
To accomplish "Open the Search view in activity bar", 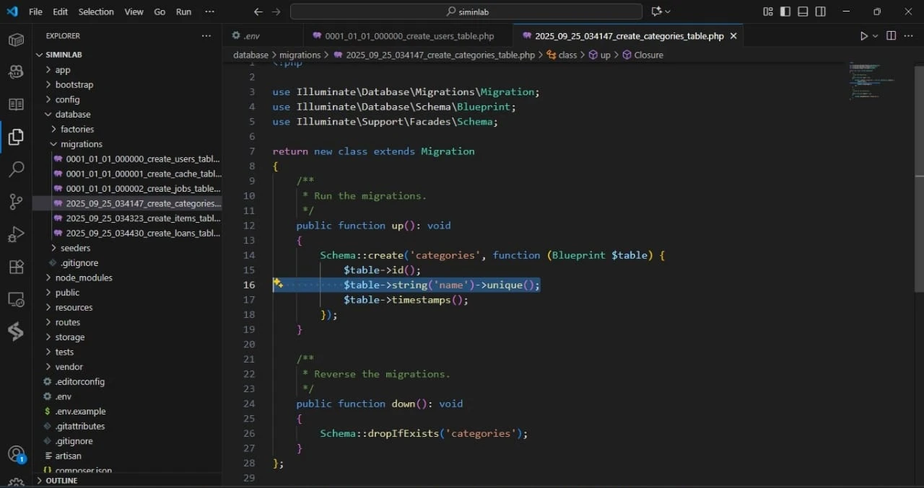I will pos(16,169).
